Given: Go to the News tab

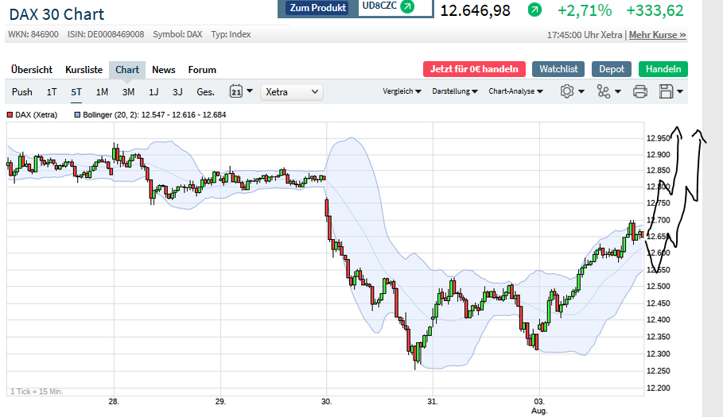Looking at the screenshot, I should [164, 70].
